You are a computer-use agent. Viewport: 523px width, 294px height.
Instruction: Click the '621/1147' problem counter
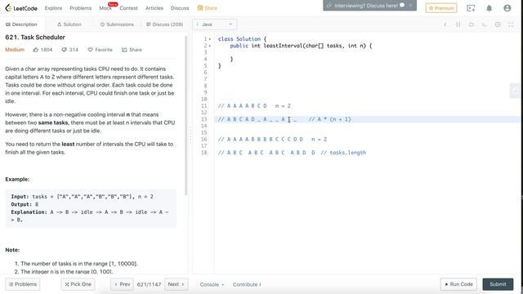coord(149,284)
